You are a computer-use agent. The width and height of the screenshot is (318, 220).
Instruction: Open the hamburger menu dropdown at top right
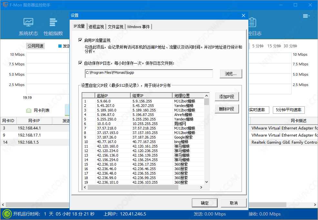[x=306, y=16]
